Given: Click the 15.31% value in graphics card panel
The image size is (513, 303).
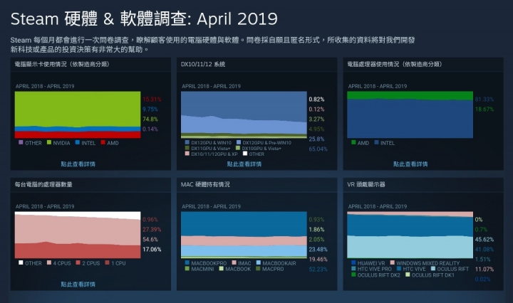Looking at the screenshot, I should point(152,99).
